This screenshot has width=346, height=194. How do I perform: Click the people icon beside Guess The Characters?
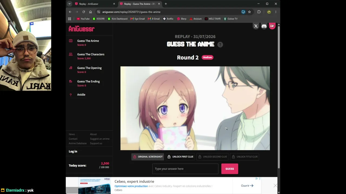pyautogui.click(x=71, y=54)
